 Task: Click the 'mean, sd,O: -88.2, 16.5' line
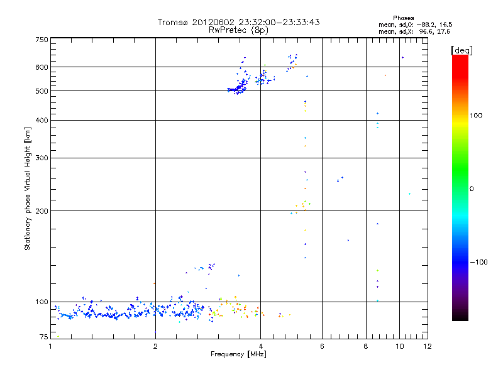(416, 25)
